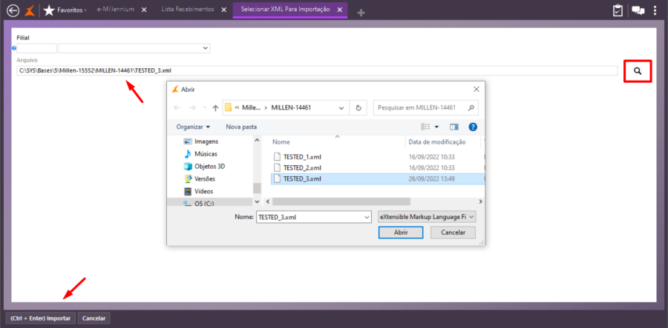Image resolution: width=668 pixels, height=328 pixels.
Task: Click the Arquivo file path field
Action: (317, 70)
